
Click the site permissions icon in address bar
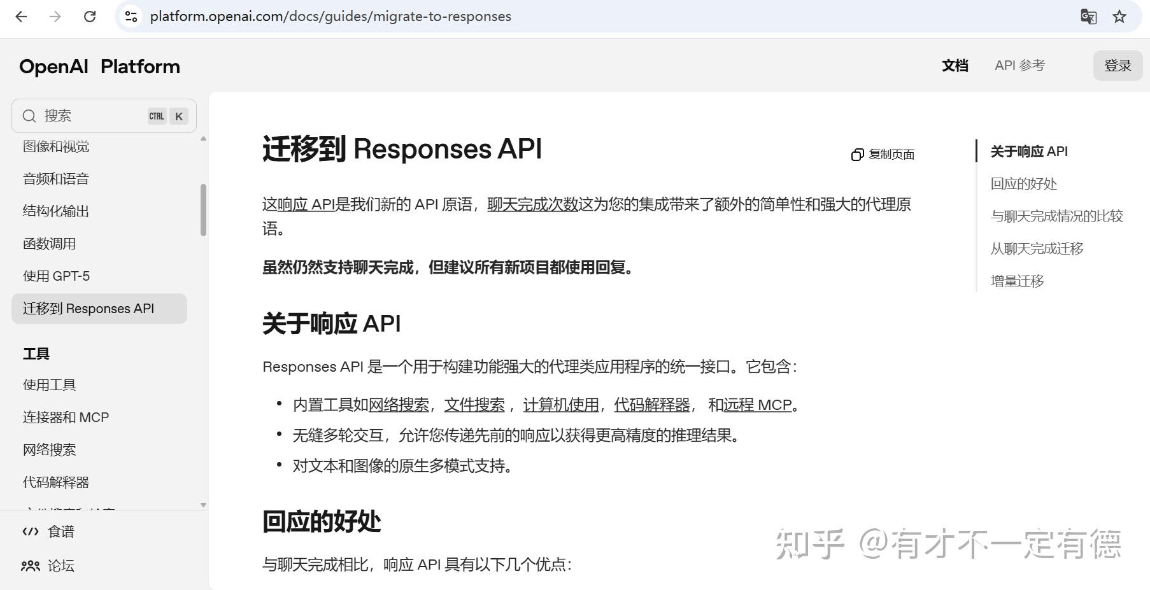[131, 17]
